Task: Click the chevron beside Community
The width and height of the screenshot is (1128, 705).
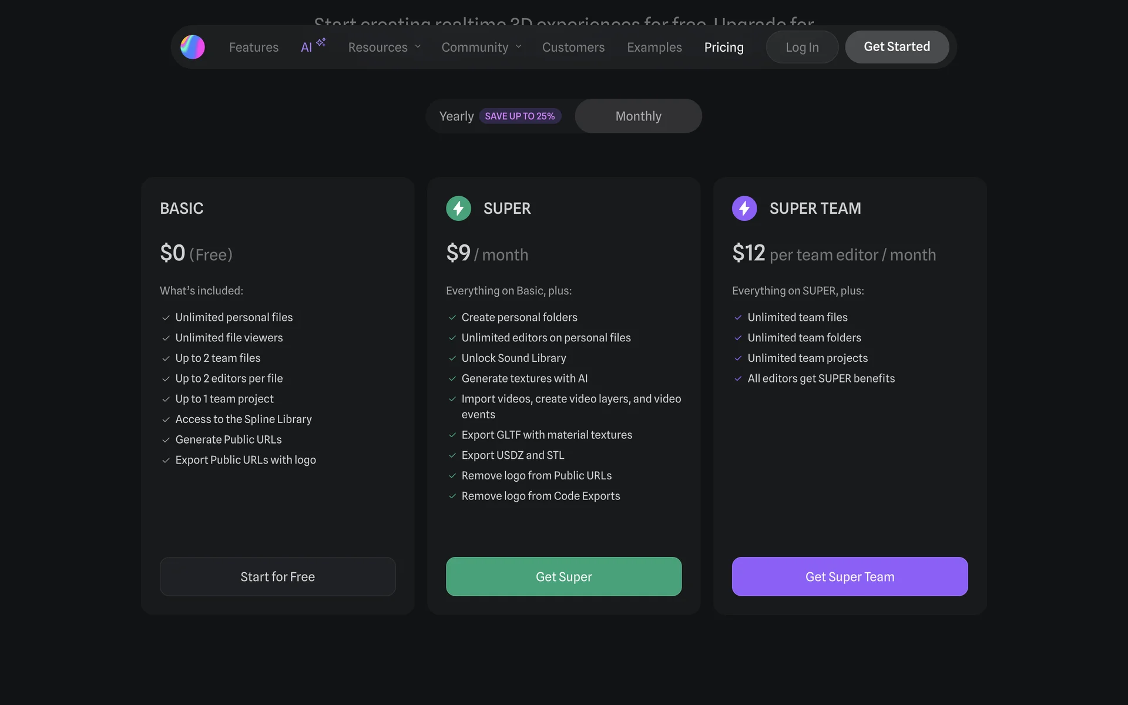Action: pos(518,47)
